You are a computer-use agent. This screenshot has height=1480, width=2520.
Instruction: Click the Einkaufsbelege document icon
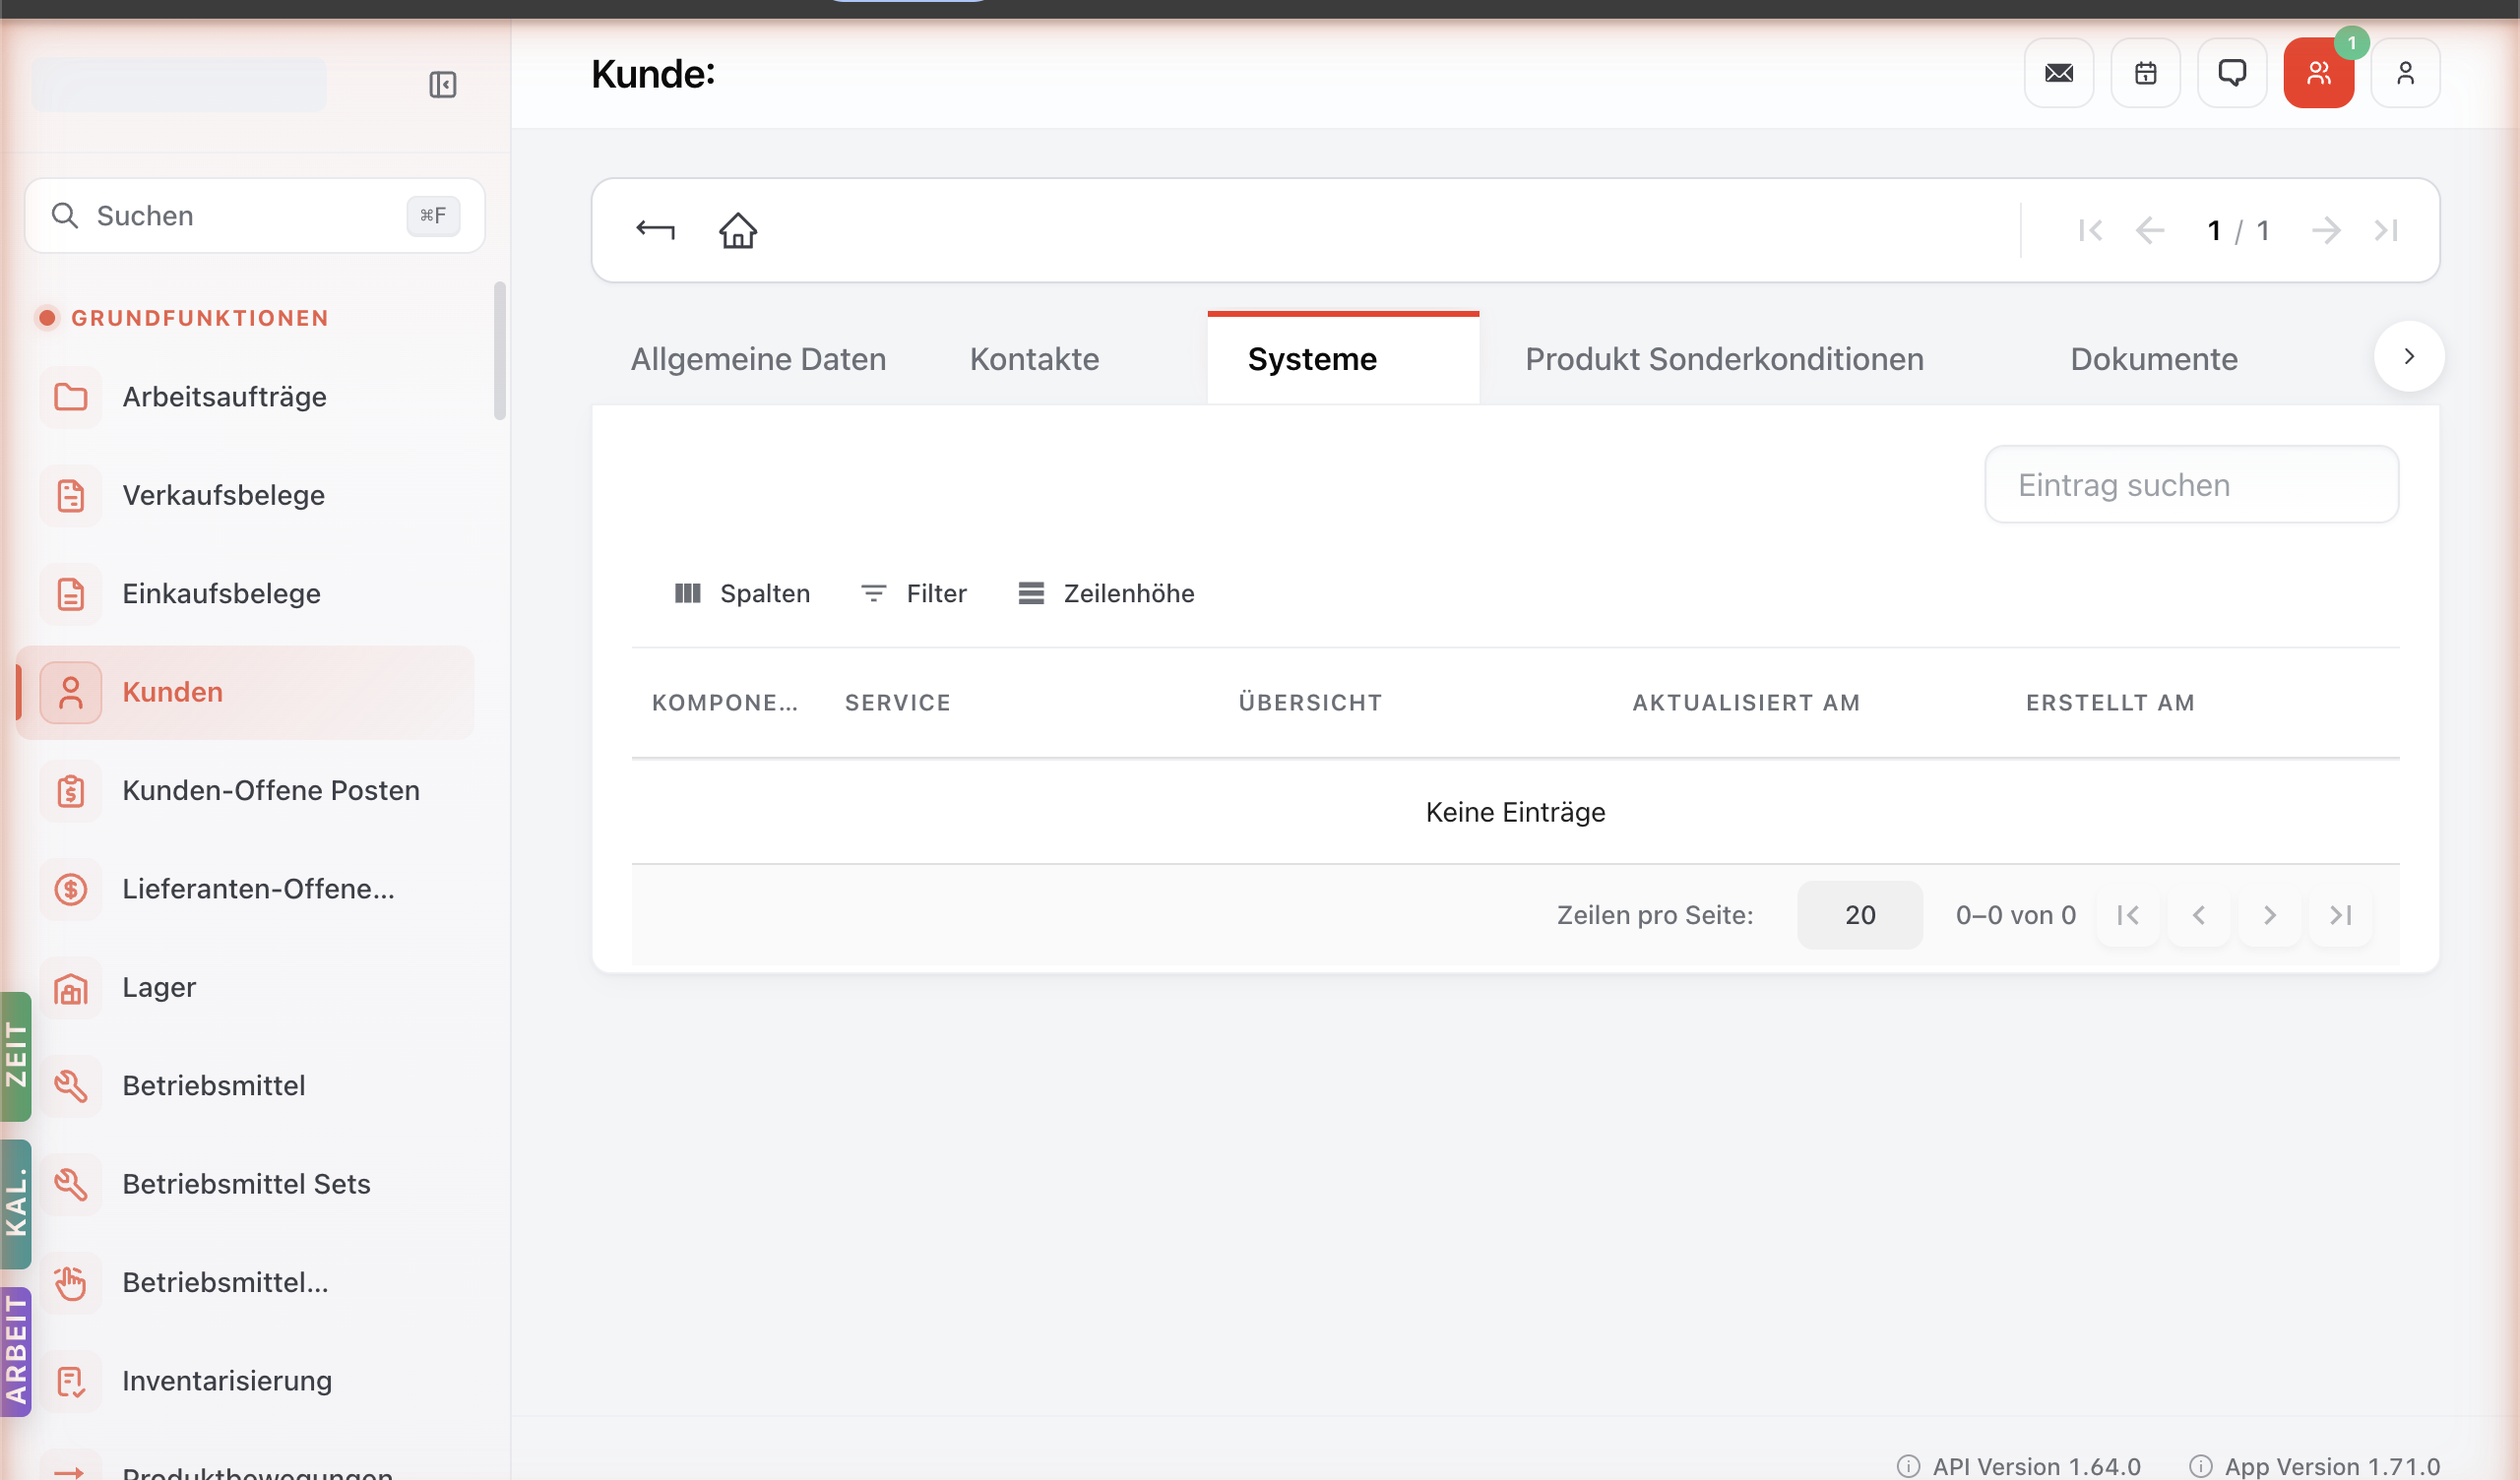71,594
